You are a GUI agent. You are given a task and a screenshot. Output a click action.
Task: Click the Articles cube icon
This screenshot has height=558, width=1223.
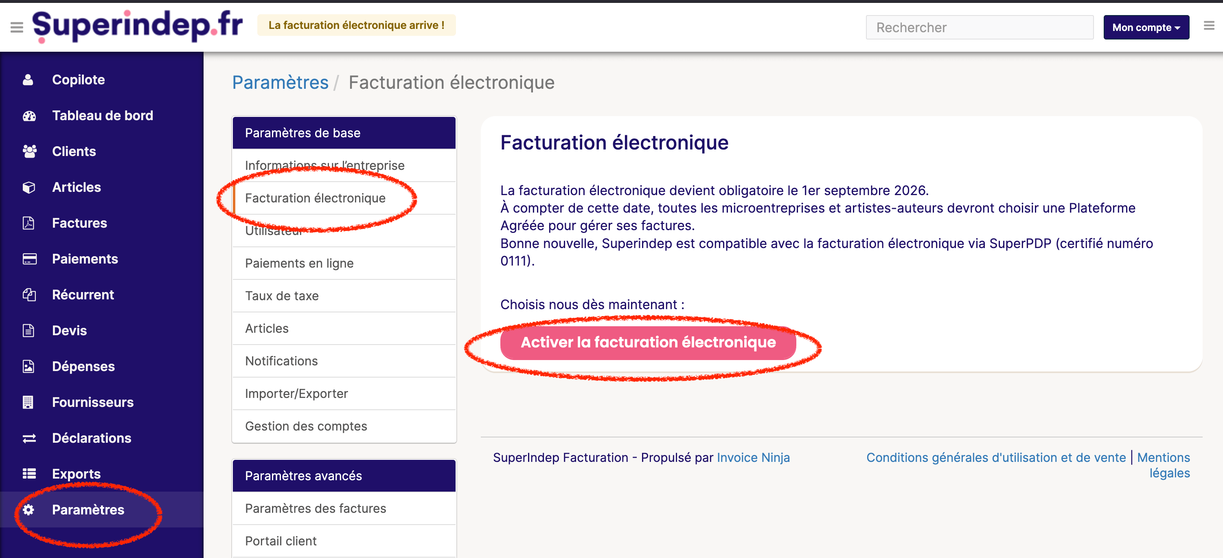click(29, 187)
